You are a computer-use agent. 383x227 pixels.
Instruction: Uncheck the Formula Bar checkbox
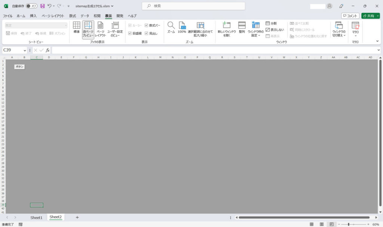tap(147, 25)
